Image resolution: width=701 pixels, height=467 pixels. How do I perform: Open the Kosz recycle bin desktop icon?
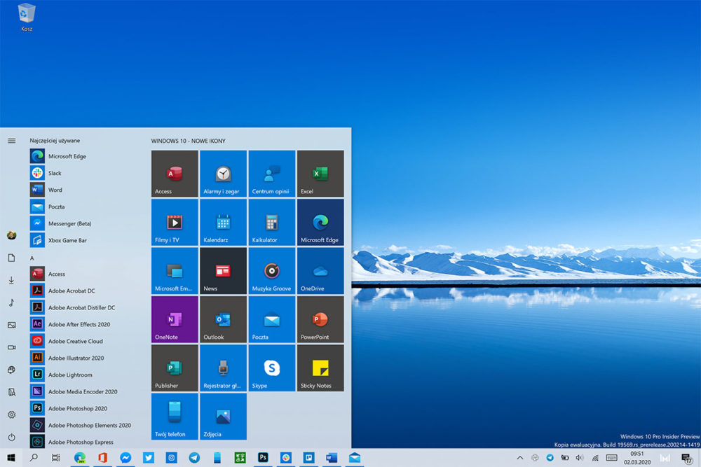click(27, 18)
